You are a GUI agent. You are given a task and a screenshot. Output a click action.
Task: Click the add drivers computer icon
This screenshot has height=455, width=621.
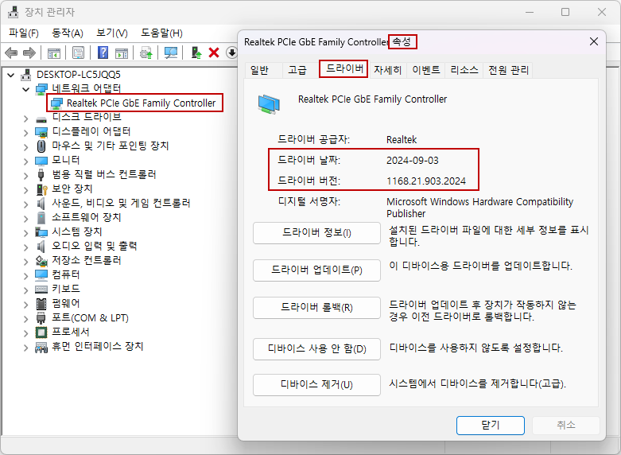coord(196,52)
